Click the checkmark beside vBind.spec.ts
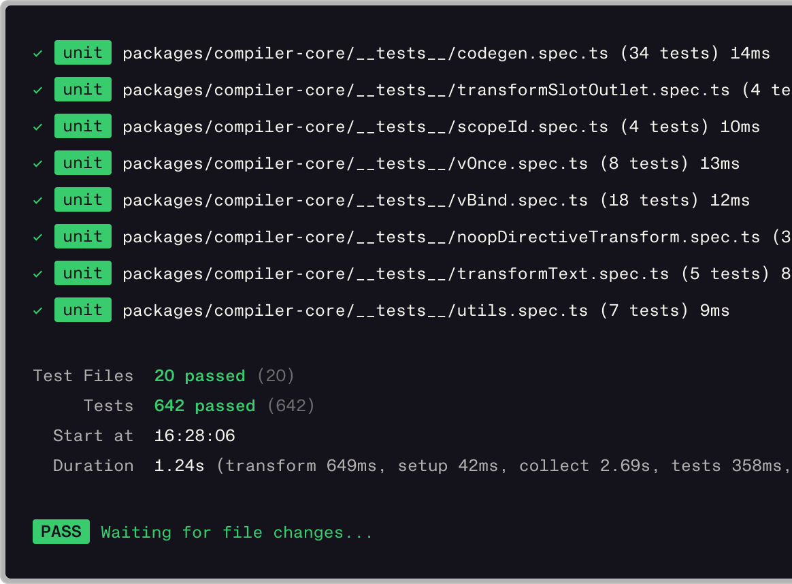This screenshot has width=792, height=584. (38, 200)
